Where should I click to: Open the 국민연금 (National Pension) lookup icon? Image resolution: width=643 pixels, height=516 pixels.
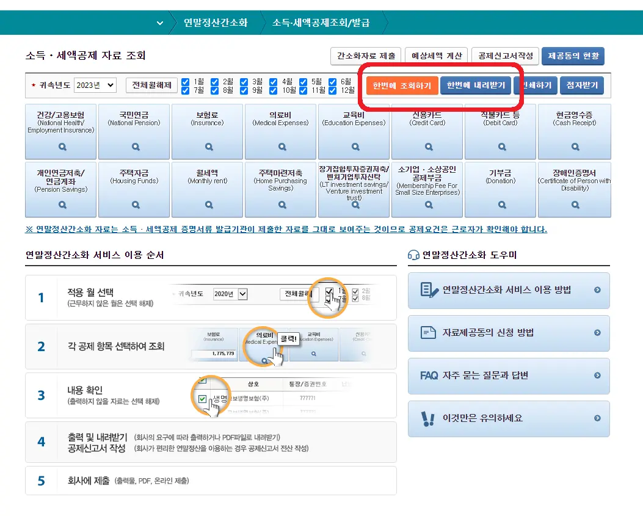(x=134, y=147)
